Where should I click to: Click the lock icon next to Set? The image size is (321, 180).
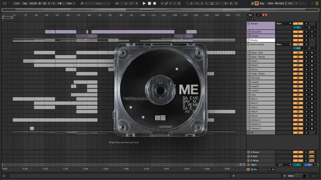coord(265,15)
